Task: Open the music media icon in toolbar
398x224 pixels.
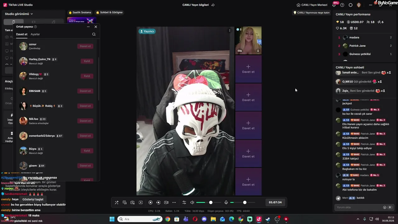Action: click(125, 203)
